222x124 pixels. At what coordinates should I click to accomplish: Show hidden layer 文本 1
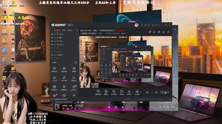pos(52,58)
